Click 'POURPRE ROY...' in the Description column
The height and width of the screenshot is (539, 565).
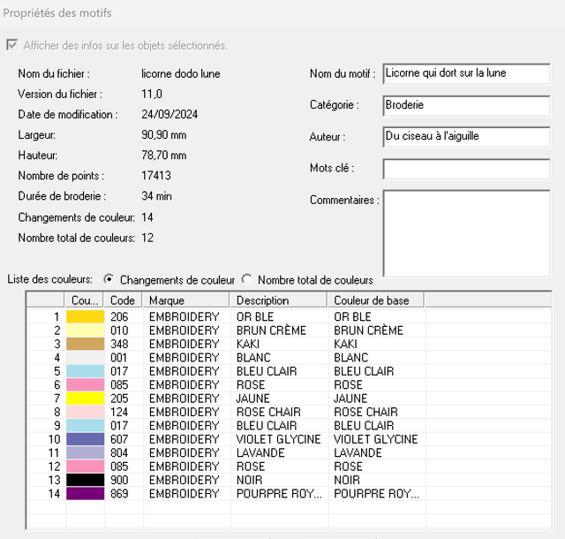279,494
